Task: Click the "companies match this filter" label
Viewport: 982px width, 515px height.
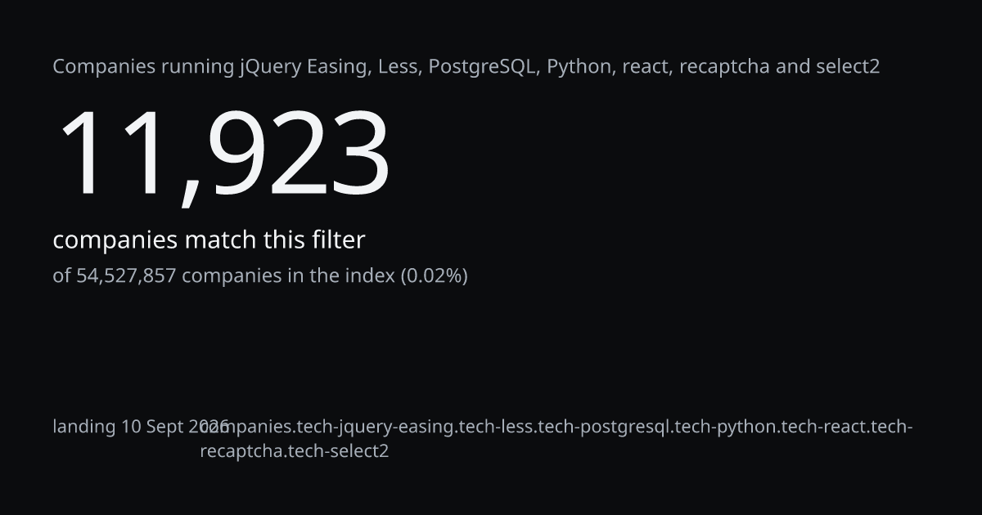Action: tap(209, 240)
